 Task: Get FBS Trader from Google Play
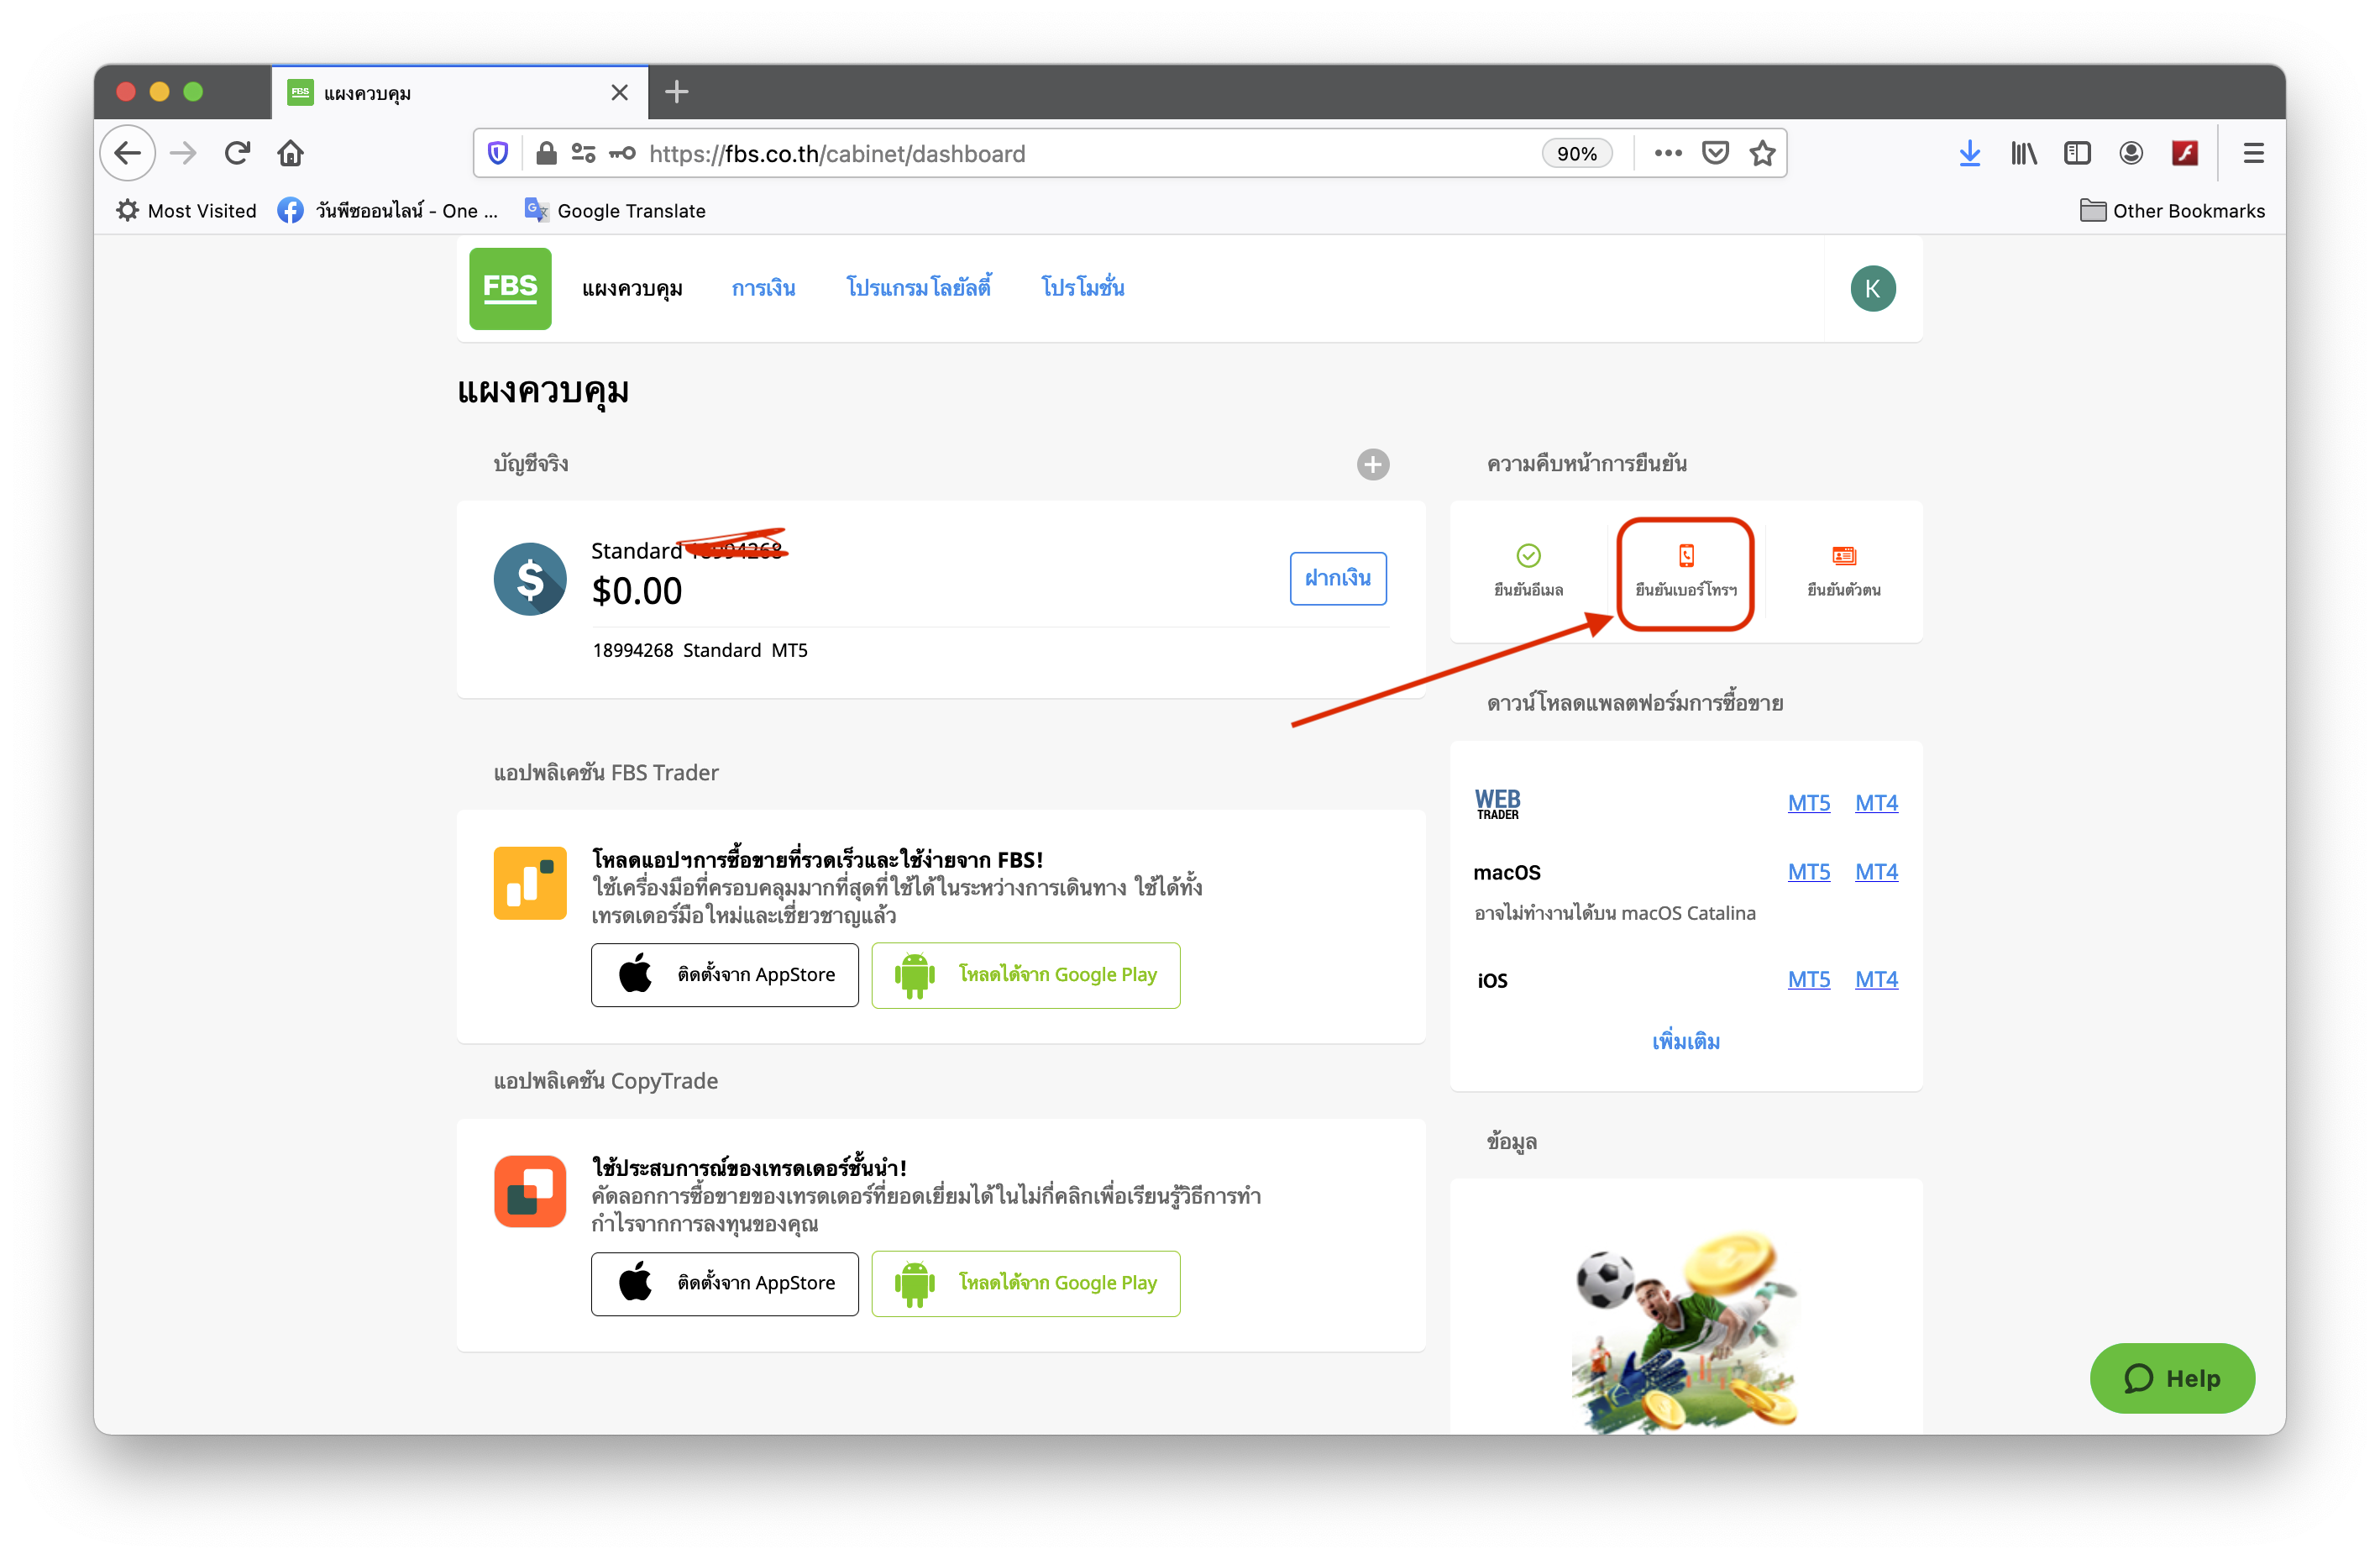point(1026,975)
